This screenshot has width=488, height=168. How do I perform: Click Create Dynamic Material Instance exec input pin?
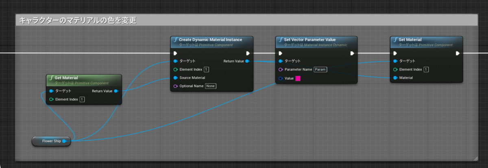pyautogui.click(x=176, y=53)
